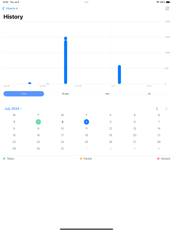The height and width of the screenshot is (231, 173).
Task: Go to next month
Action: 166,109
